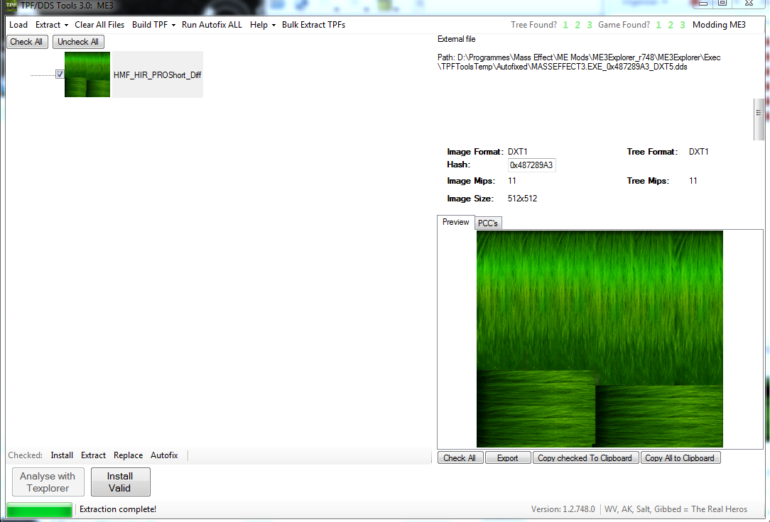Click the Image Size value 512x512
The height and width of the screenshot is (522, 770).
point(523,199)
